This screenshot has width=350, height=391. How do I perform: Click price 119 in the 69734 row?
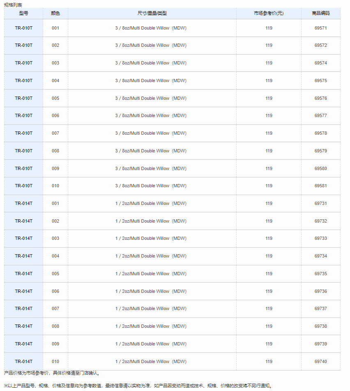click(x=269, y=256)
